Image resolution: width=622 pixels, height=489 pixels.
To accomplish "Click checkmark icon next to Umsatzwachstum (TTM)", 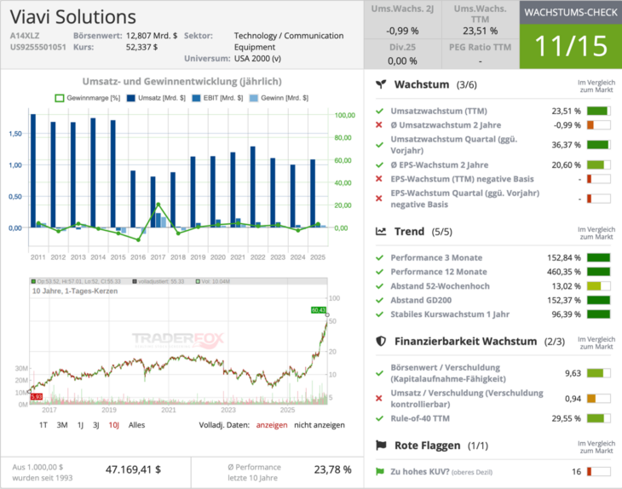I will pos(380,111).
